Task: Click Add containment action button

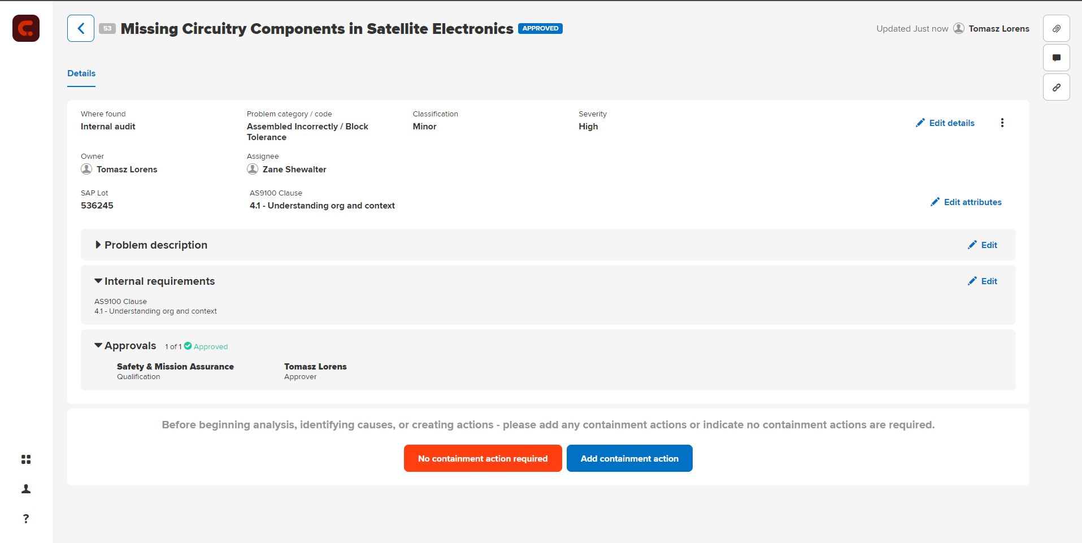Action: (x=629, y=458)
